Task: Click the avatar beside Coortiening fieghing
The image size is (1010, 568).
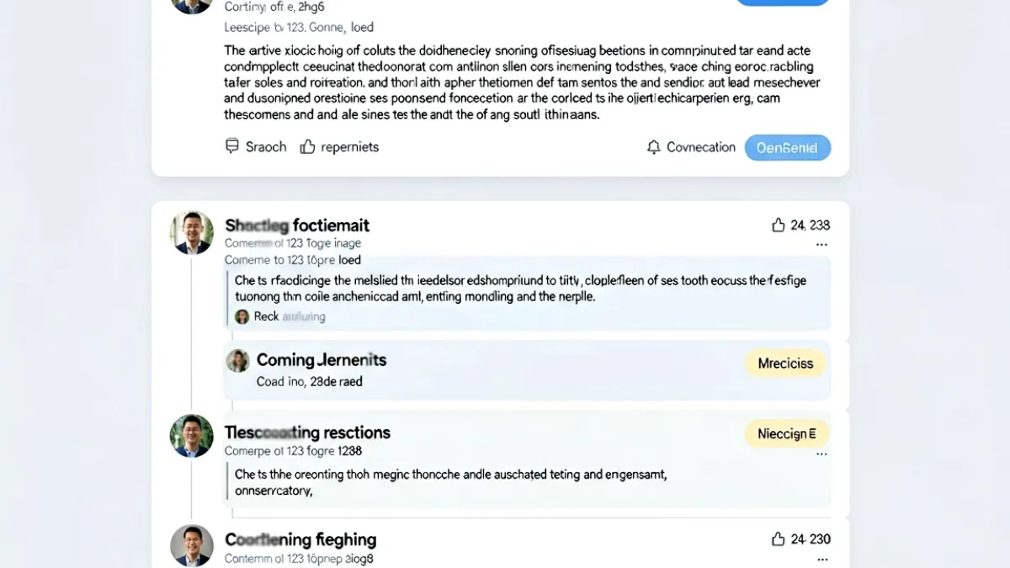Action: point(192,545)
